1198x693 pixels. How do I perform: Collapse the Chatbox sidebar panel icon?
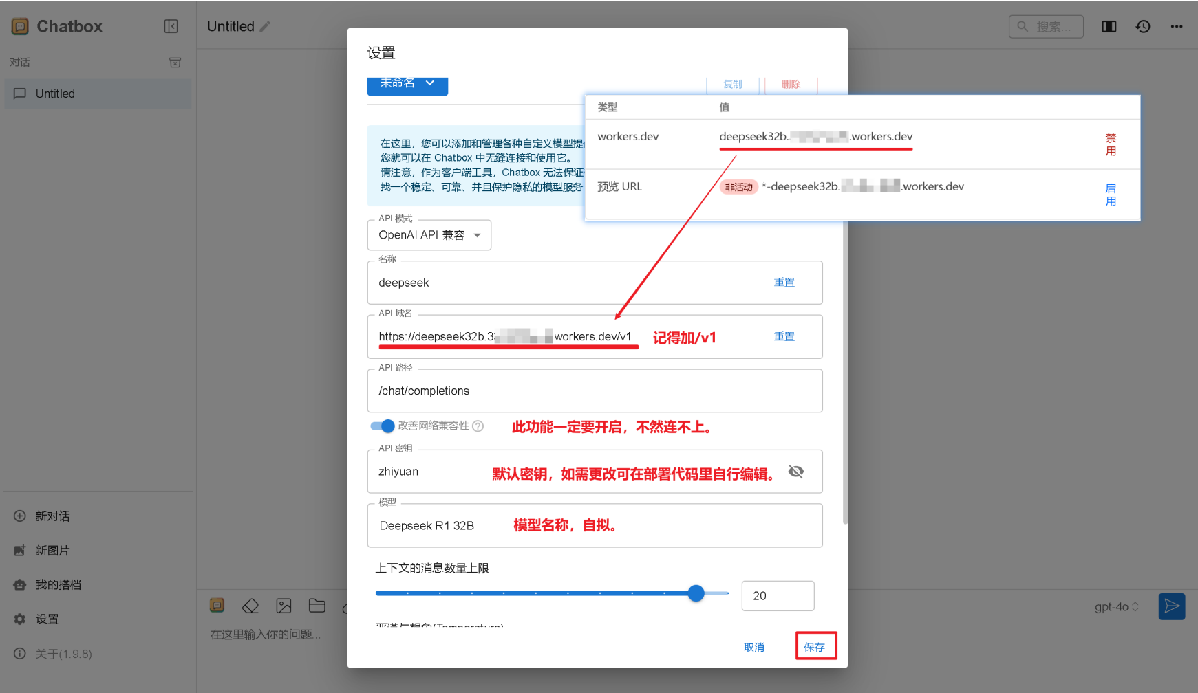tap(171, 26)
